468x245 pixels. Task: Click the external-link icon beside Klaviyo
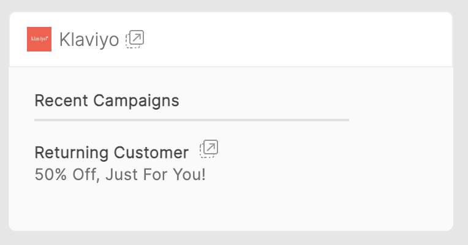click(135, 39)
